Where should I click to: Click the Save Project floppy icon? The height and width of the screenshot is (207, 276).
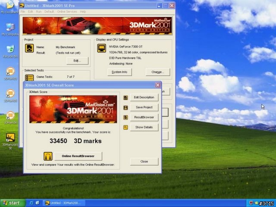[125, 107]
